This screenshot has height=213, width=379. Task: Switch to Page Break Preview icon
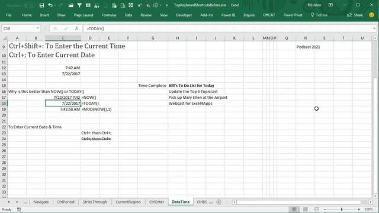pos(317,209)
